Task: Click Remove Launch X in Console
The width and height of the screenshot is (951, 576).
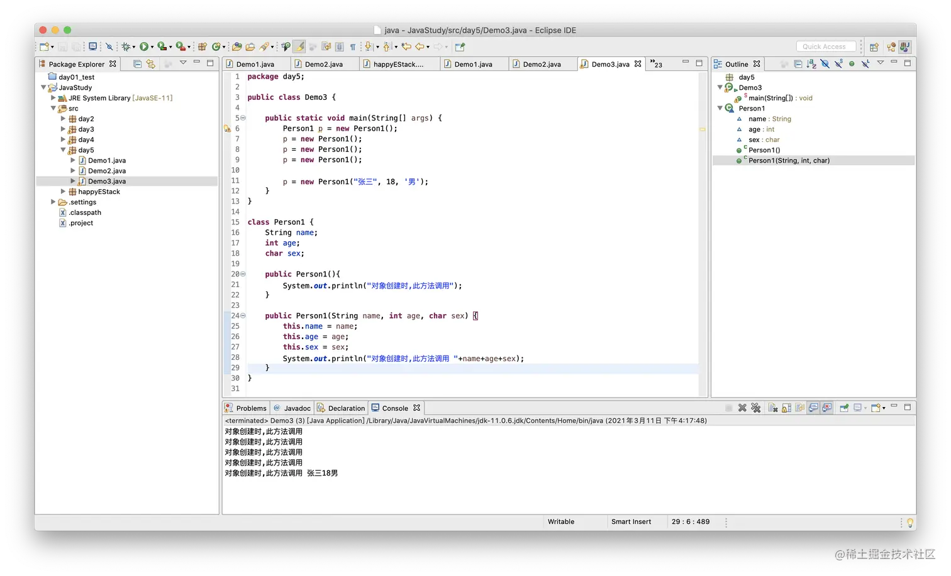Action: click(x=742, y=408)
